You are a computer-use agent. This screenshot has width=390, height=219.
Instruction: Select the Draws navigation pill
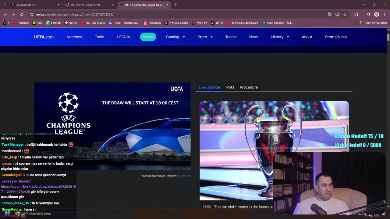148,37
